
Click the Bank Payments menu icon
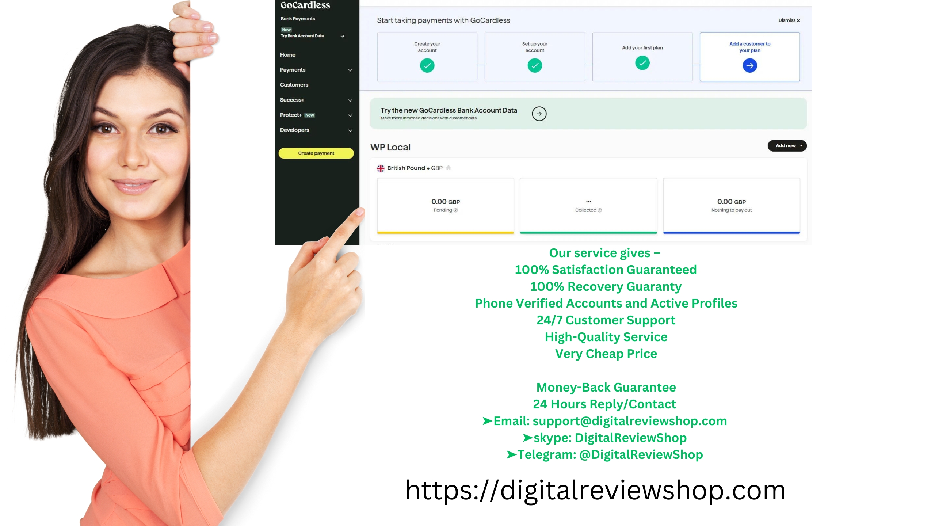(x=297, y=19)
